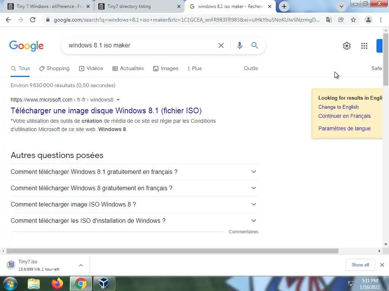
Task: Choose Continuer en Français
Action: tap(344, 116)
